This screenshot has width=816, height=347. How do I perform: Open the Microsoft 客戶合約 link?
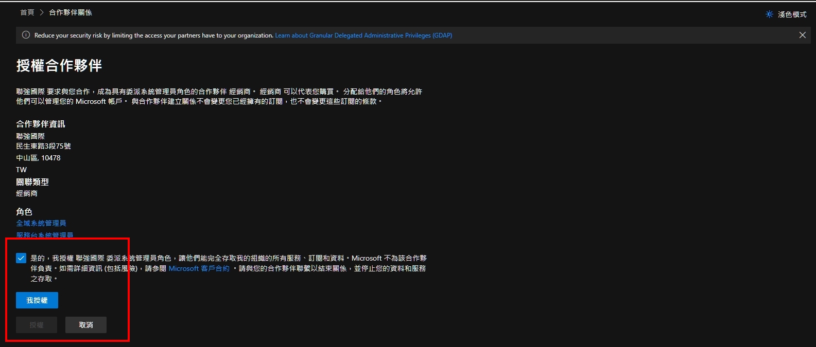click(199, 268)
